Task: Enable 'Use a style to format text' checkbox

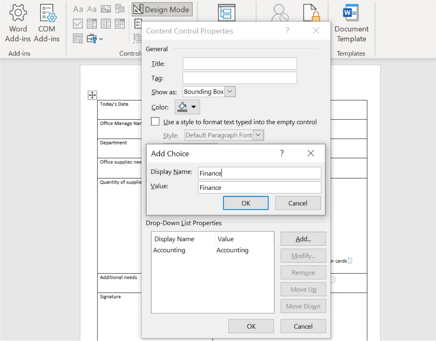Action: tap(155, 121)
